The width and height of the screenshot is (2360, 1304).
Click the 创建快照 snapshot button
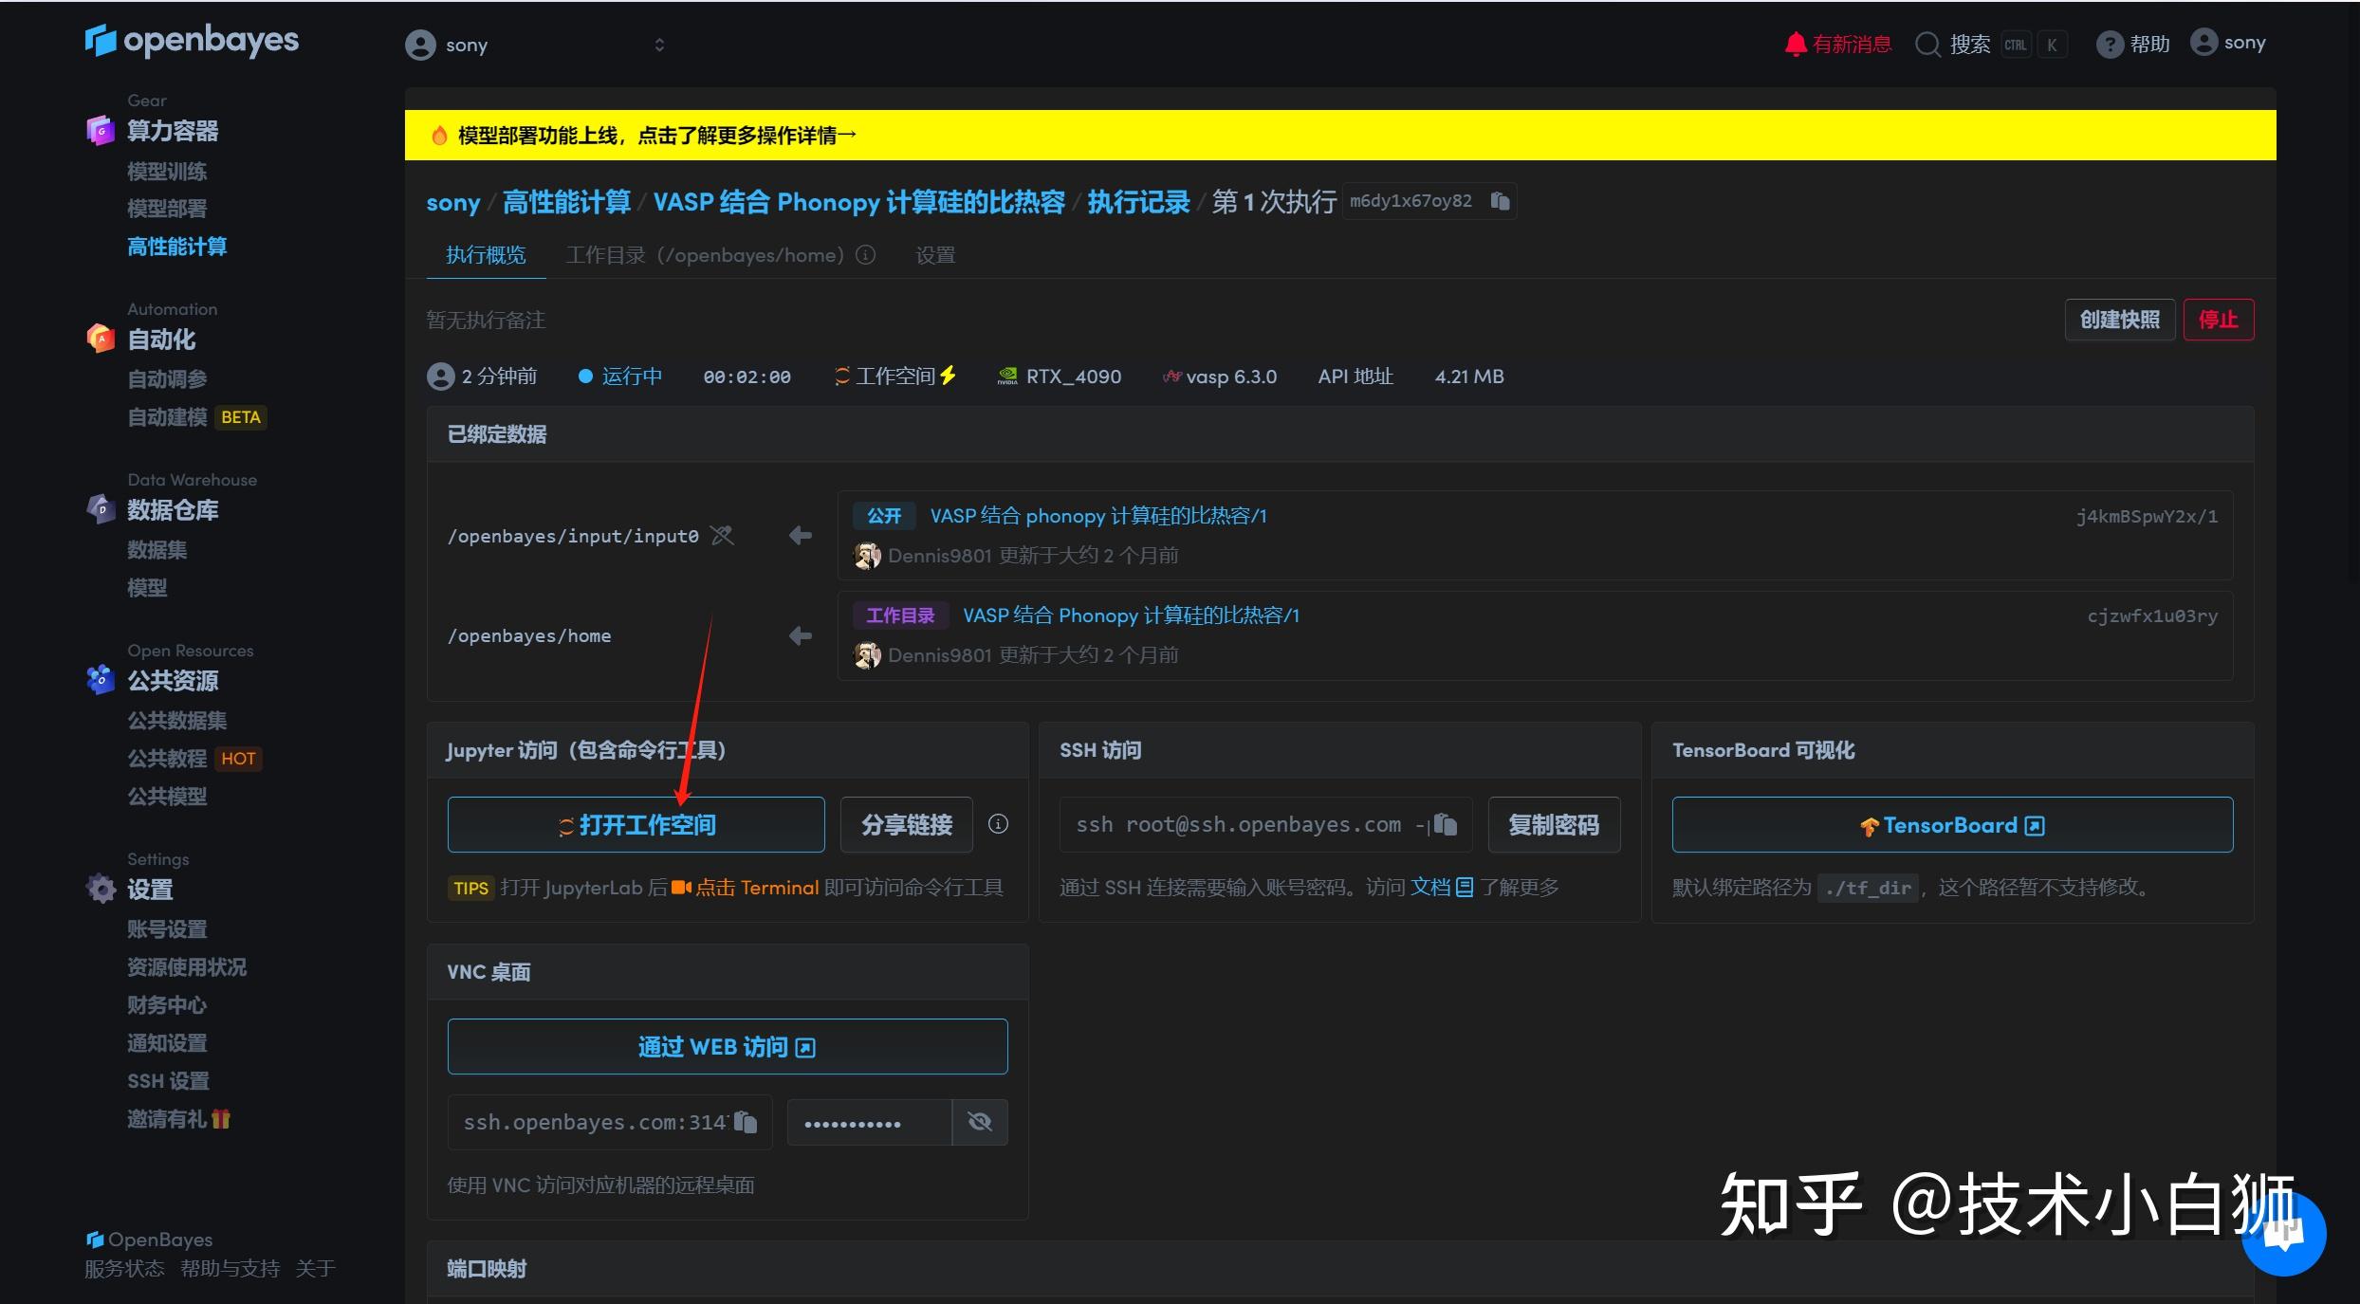coord(2120,320)
